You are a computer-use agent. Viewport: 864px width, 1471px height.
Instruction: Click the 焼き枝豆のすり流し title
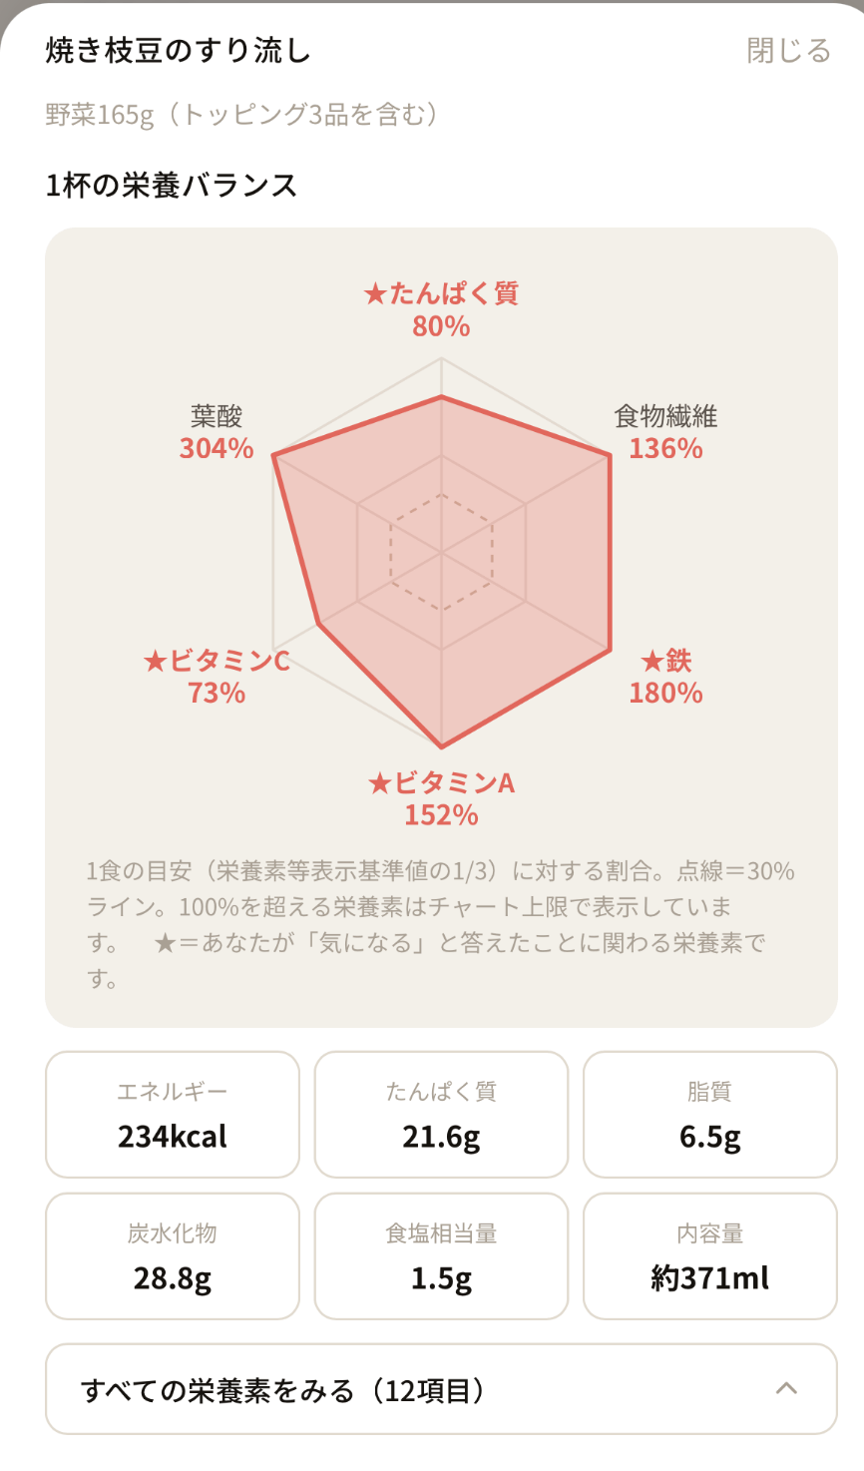(x=179, y=50)
